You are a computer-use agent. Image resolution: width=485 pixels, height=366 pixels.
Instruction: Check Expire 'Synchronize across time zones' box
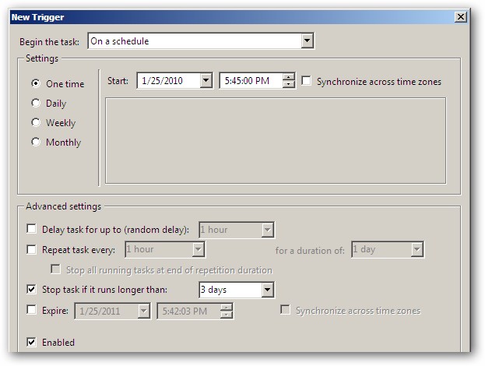[285, 310]
